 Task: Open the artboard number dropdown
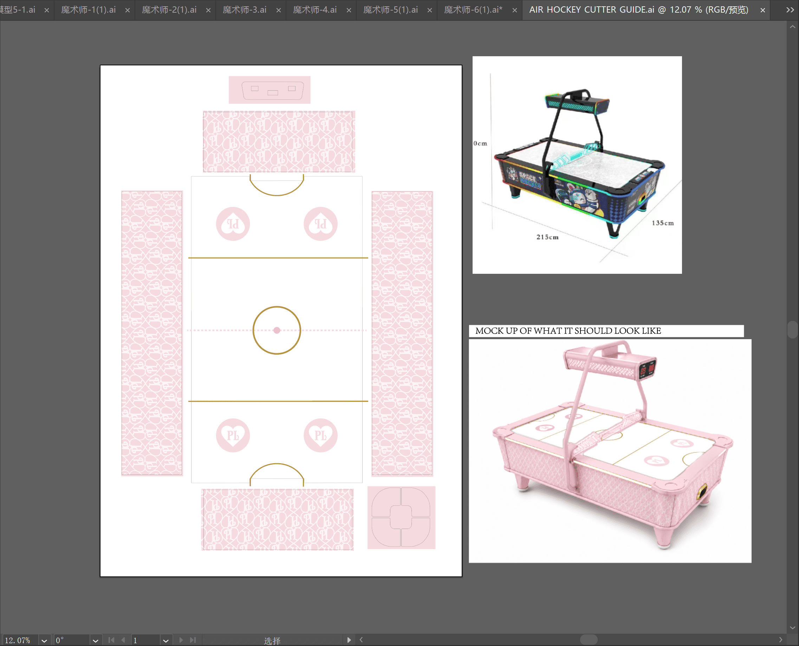166,640
